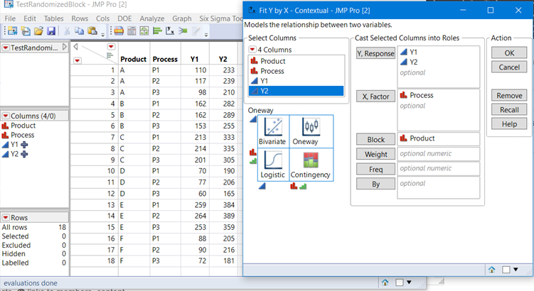Viewport: 534px width, 291px height.
Task: Click the Cancel button
Action: pyautogui.click(x=509, y=67)
